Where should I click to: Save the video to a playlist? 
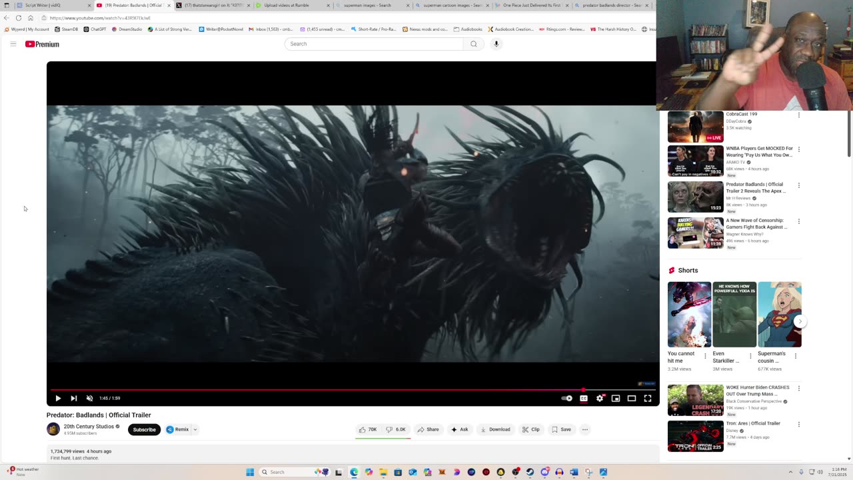(561, 429)
